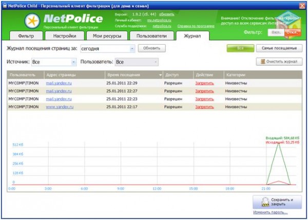Open the Пользователь filter dropdown
The width and height of the screenshot is (308, 220).
[x=137, y=62]
